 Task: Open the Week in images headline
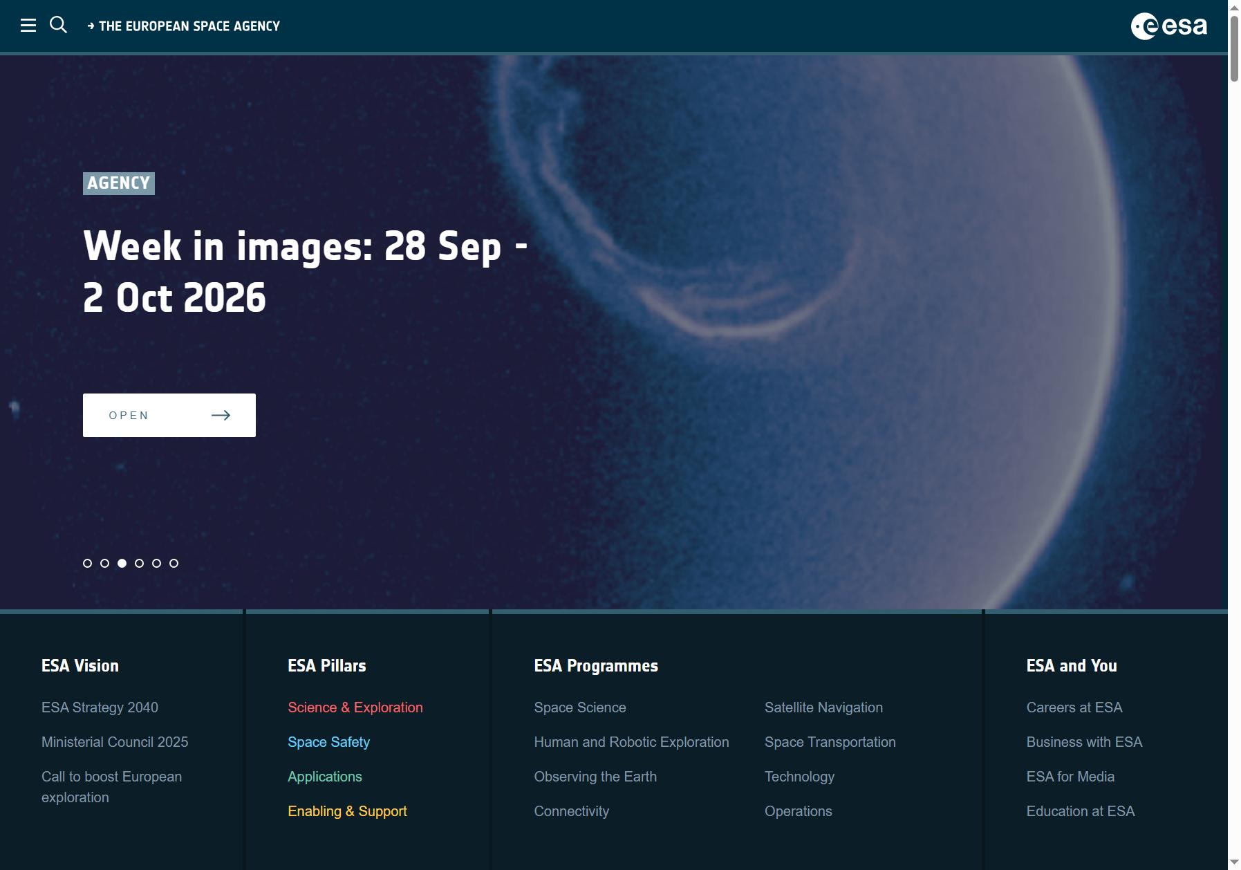coord(305,271)
